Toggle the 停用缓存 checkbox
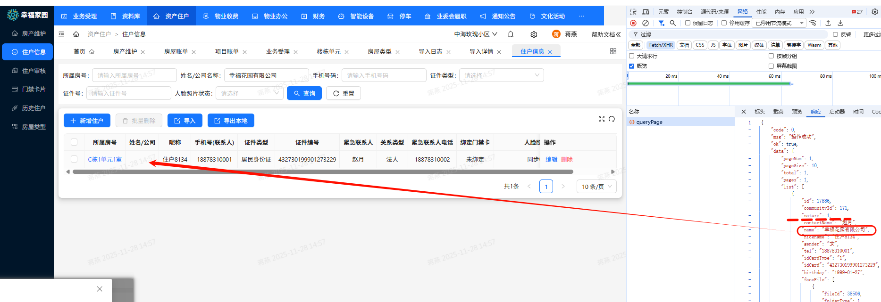The image size is (881, 302). (x=724, y=23)
